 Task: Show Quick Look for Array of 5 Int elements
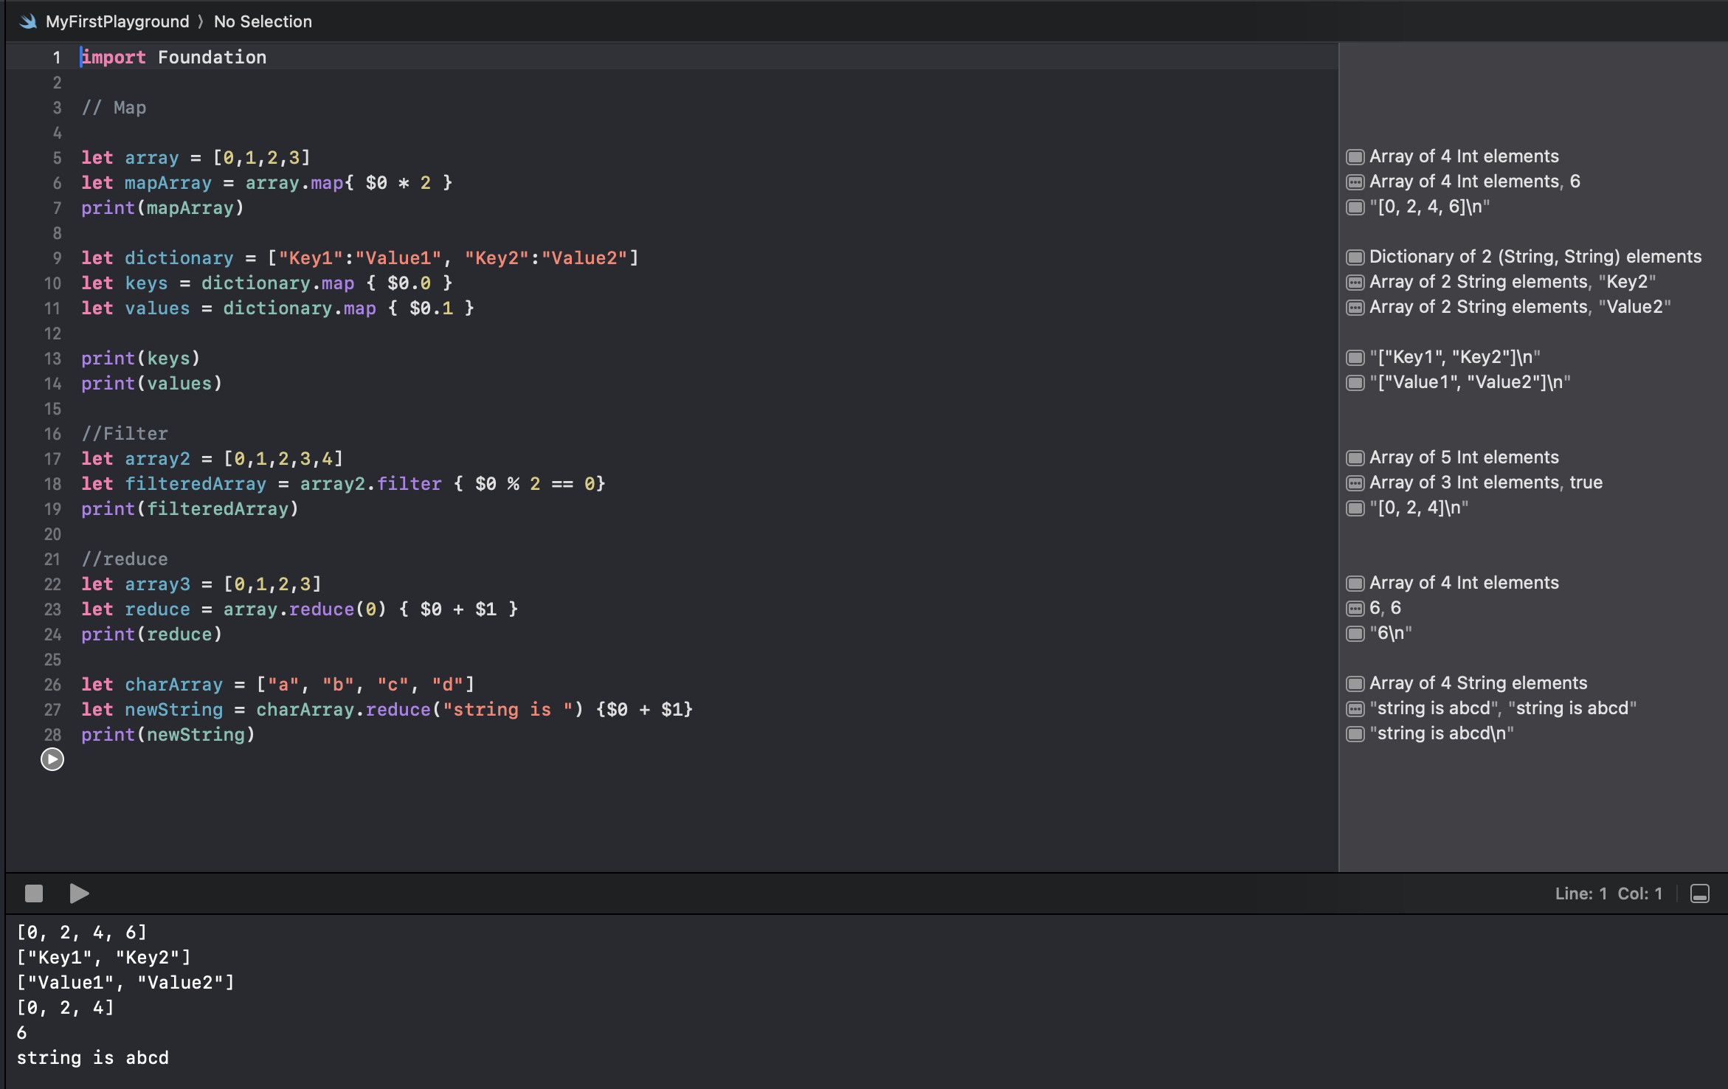coord(1355,458)
